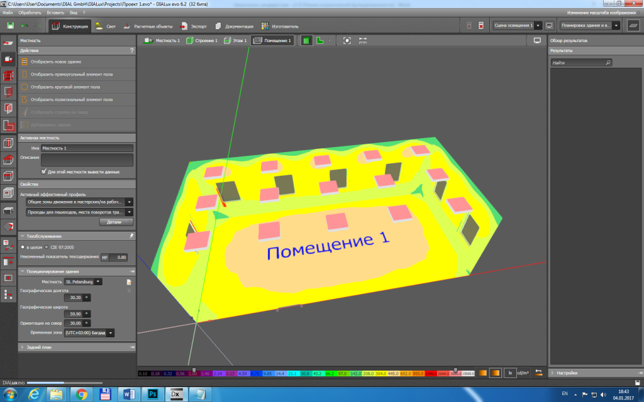Click the help question mark in Действия
The height and width of the screenshot is (402, 644).
tap(131, 50)
